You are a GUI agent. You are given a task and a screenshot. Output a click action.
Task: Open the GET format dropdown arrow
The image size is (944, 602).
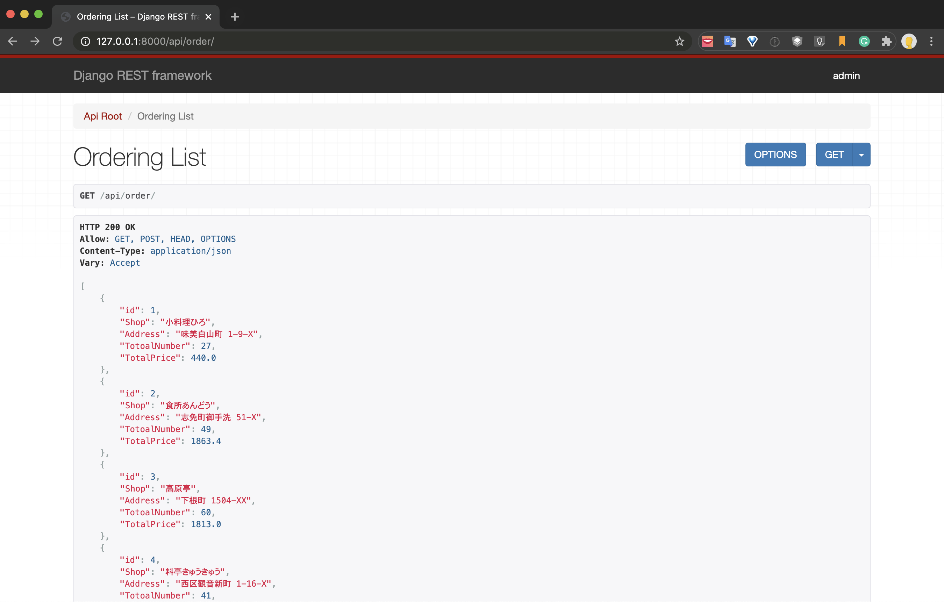tap(861, 154)
